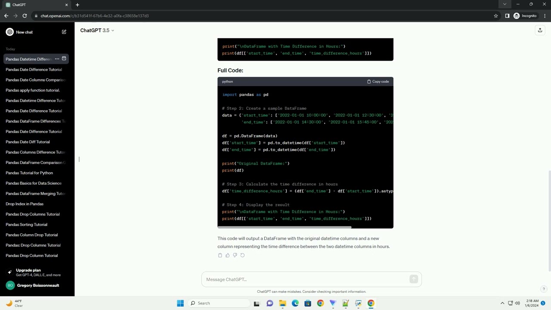Click the ChatGPT browser tab
Image resolution: width=551 pixels, height=310 pixels.
tap(36, 5)
